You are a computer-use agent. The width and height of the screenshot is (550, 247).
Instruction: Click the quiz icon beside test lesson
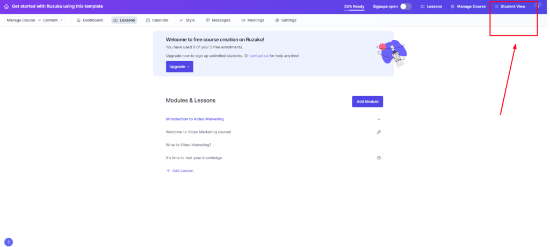coord(379,158)
